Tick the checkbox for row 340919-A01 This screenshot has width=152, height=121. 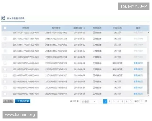5,81
